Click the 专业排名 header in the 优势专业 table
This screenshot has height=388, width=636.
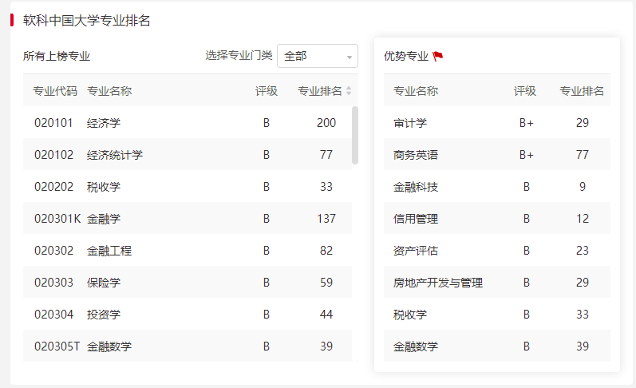point(582,91)
